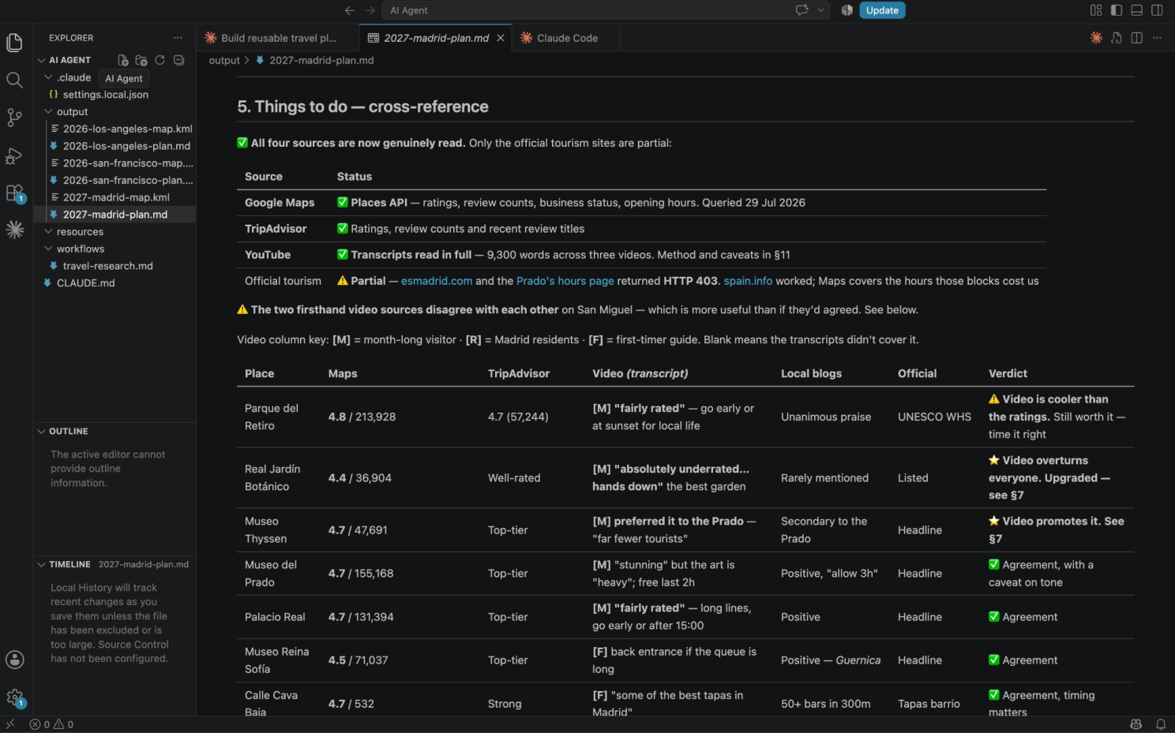Open 2027-madrid-map.kml file

pos(115,198)
